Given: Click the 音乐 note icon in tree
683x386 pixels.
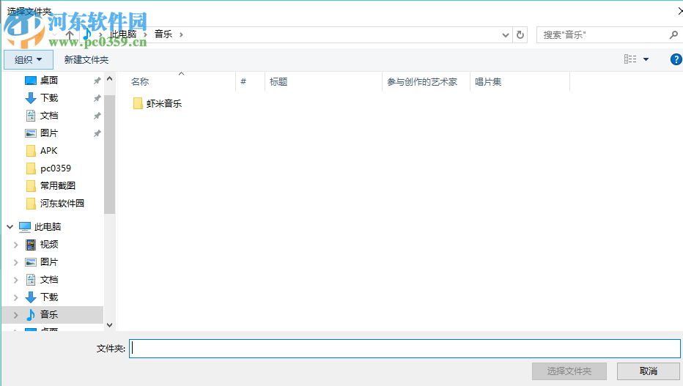Looking at the screenshot, I should [31, 314].
